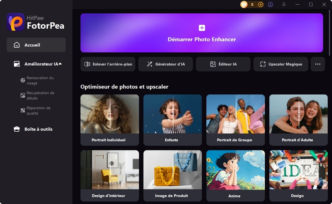Collapse the Améliorateur IA section arrow

click(60, 64)
